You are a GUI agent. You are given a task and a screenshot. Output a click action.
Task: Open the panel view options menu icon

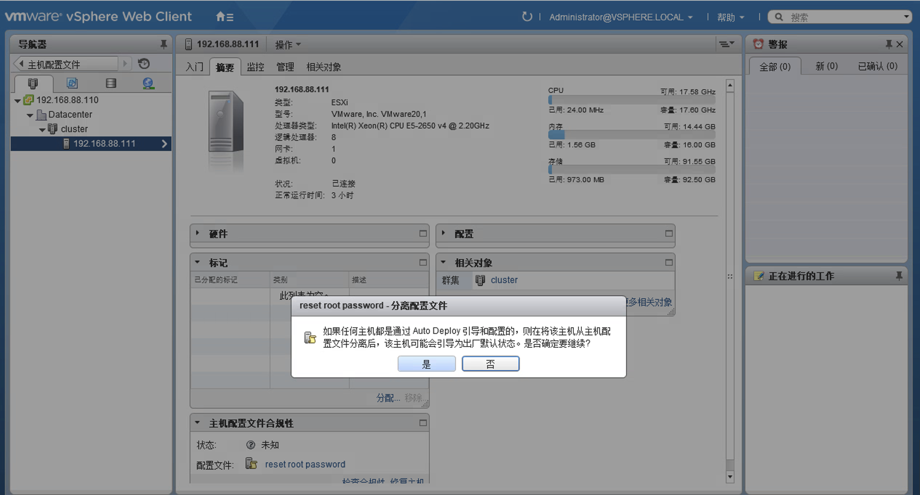pos(726,44)
